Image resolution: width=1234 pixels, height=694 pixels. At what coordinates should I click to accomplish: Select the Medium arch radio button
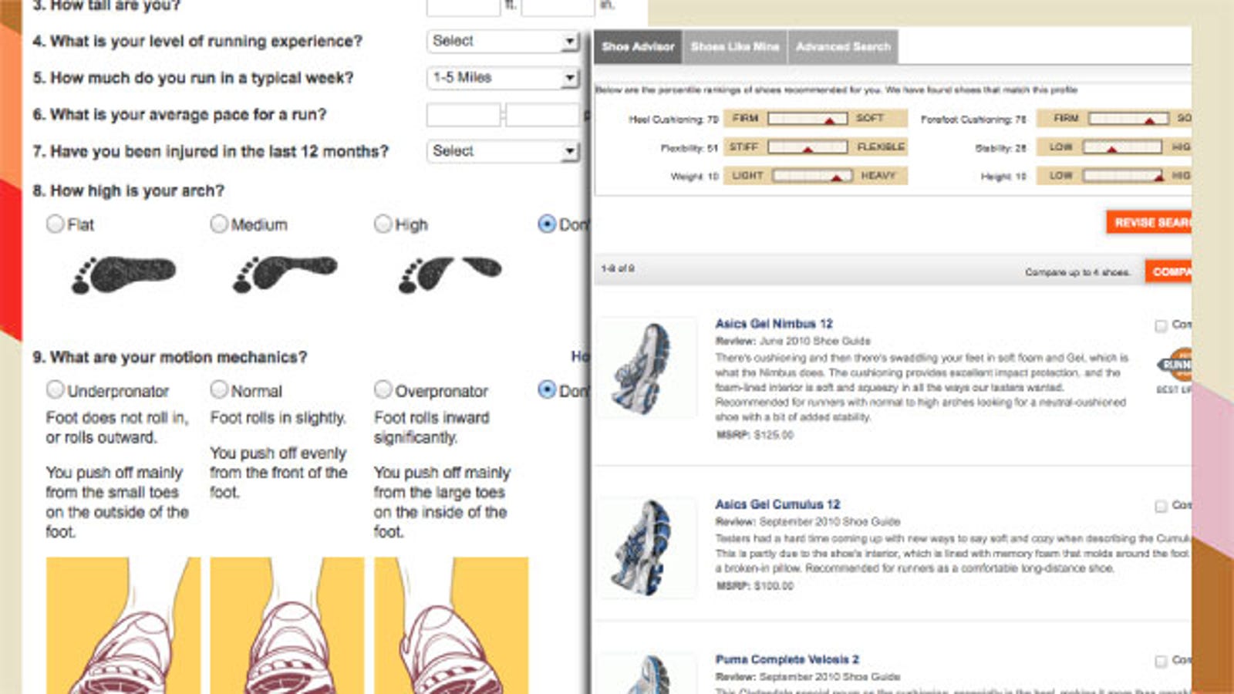point(219,224)
